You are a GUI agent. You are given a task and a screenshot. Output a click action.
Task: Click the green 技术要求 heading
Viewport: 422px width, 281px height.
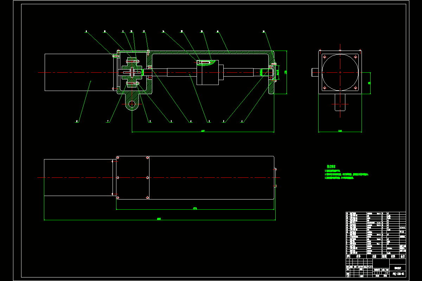331,166
